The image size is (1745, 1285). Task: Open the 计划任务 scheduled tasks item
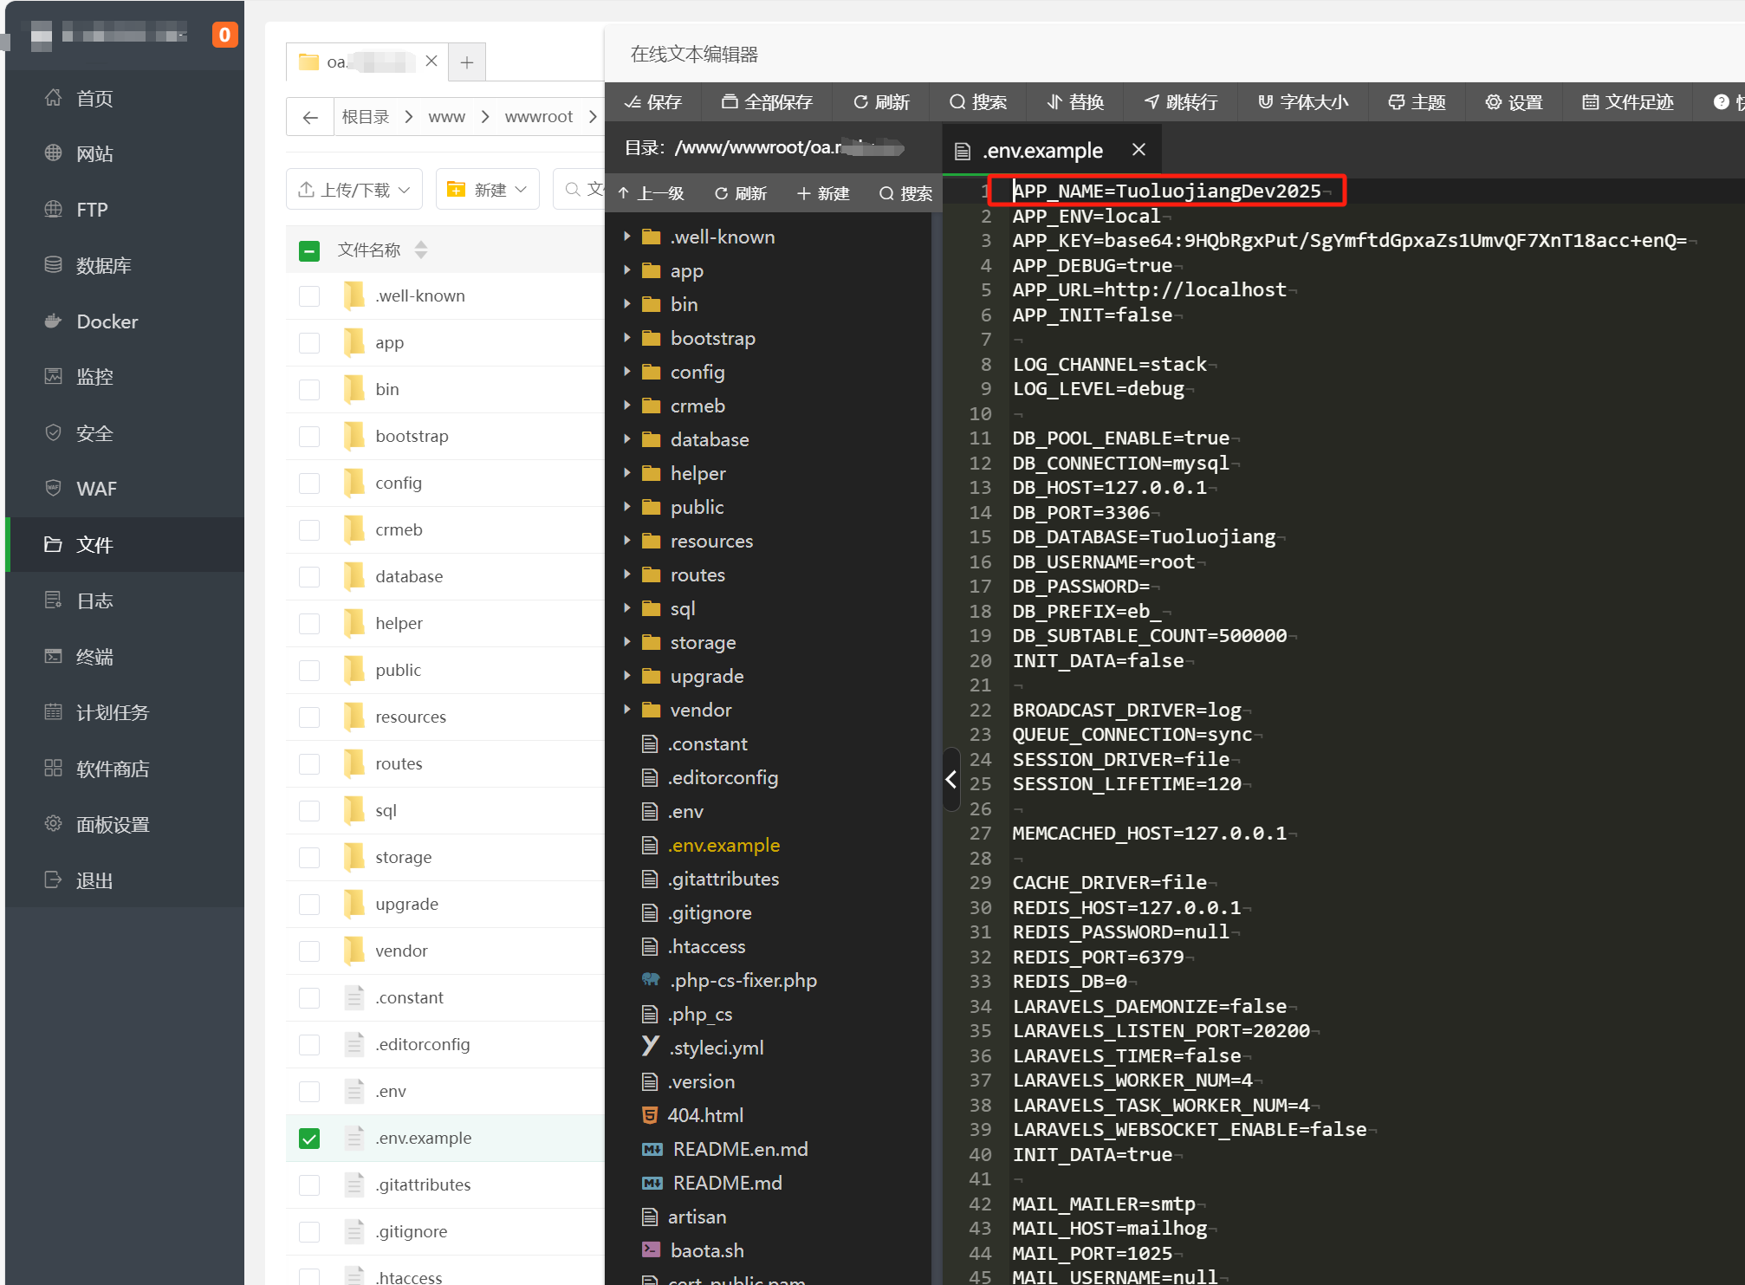113,712
